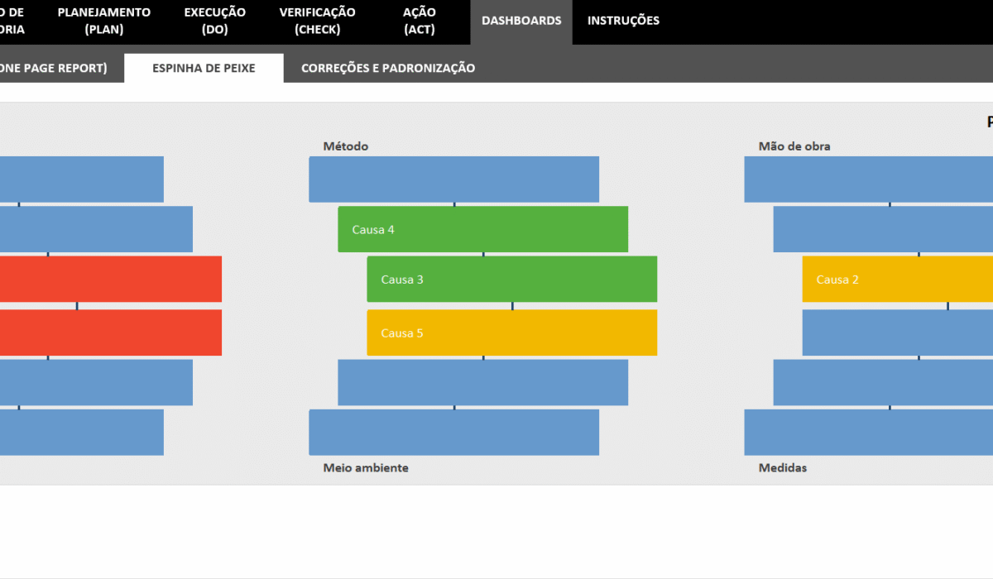This screenshot has height=579, width=993.
Task: Go to the VERIFICAÇÃO (CHECK) tab
Action: pyautogui.click(x=317, y=21)
